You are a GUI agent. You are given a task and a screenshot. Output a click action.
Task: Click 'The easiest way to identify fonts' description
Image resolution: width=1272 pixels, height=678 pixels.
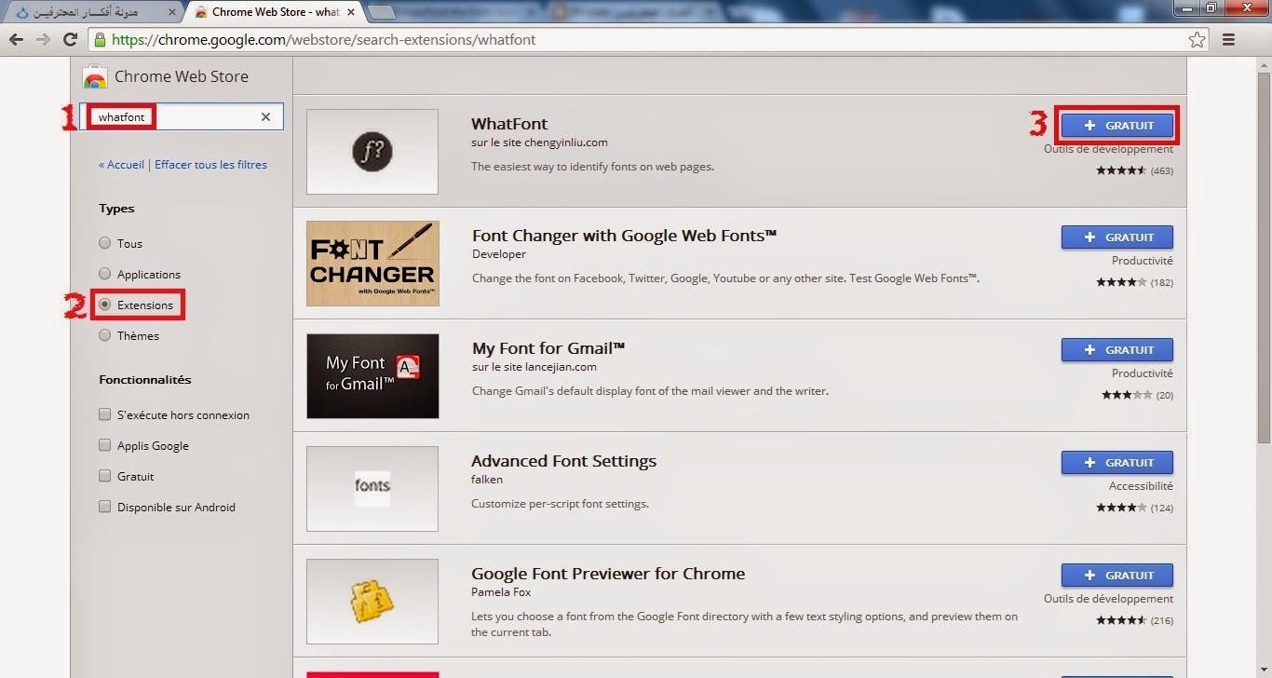pyautogui.click(x=592, y=167)
